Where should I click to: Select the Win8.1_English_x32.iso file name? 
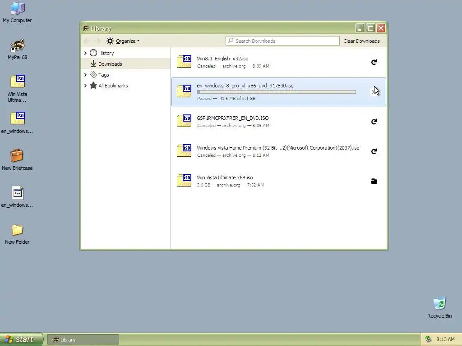pos(222,59)
